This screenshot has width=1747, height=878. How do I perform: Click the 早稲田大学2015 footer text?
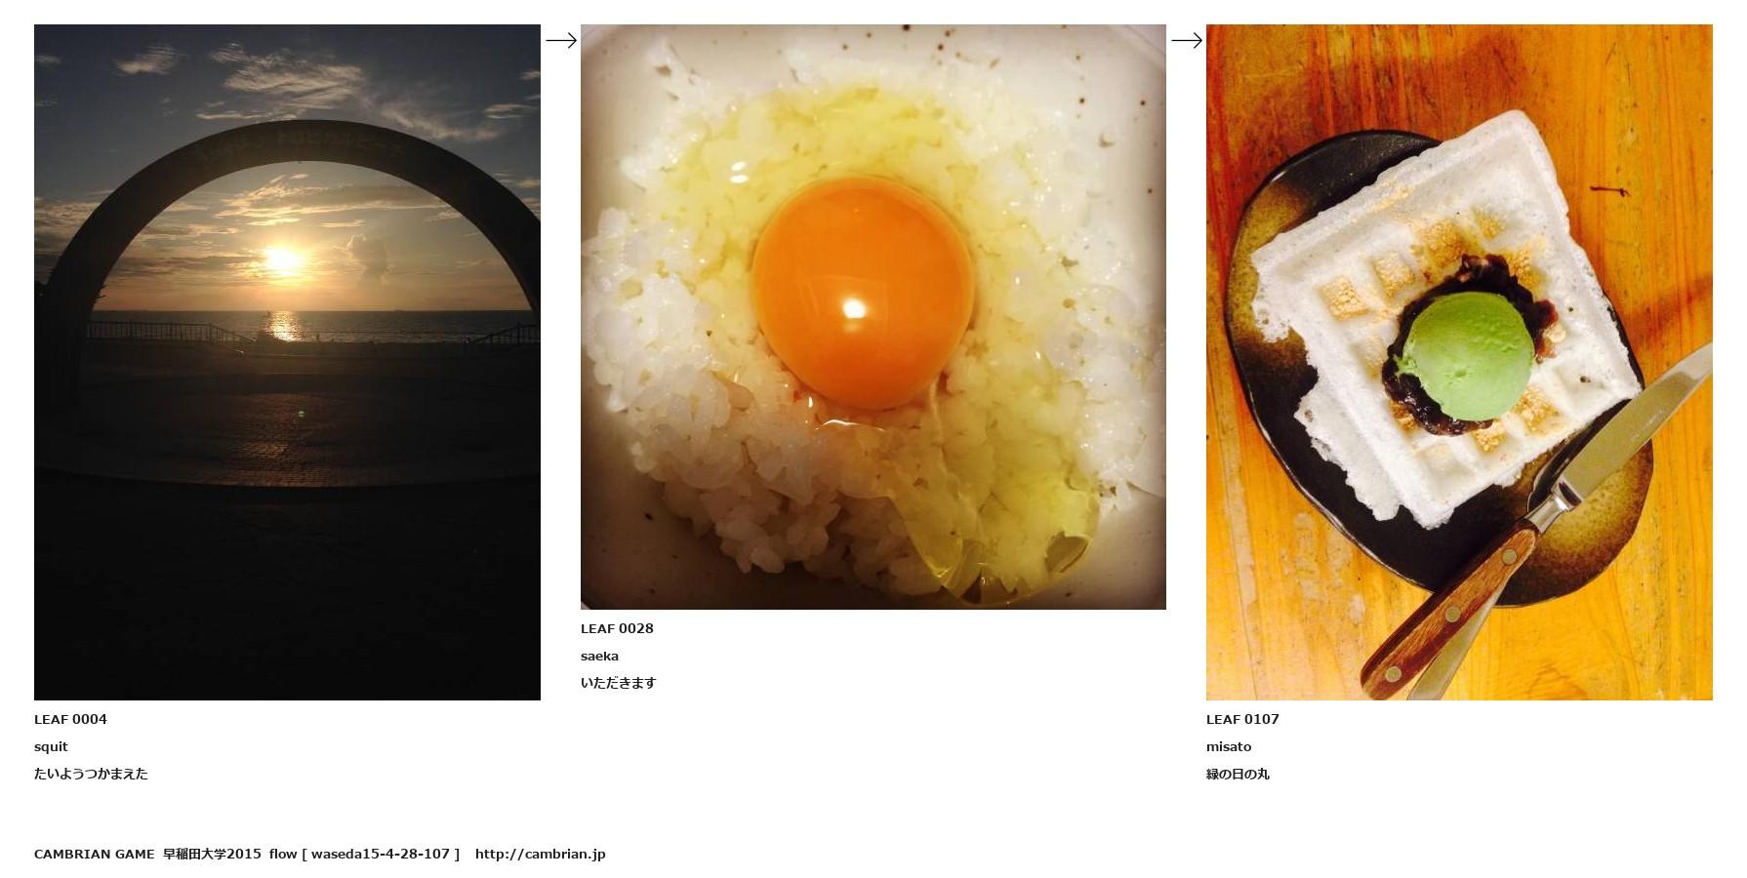[x=212, y=854]
